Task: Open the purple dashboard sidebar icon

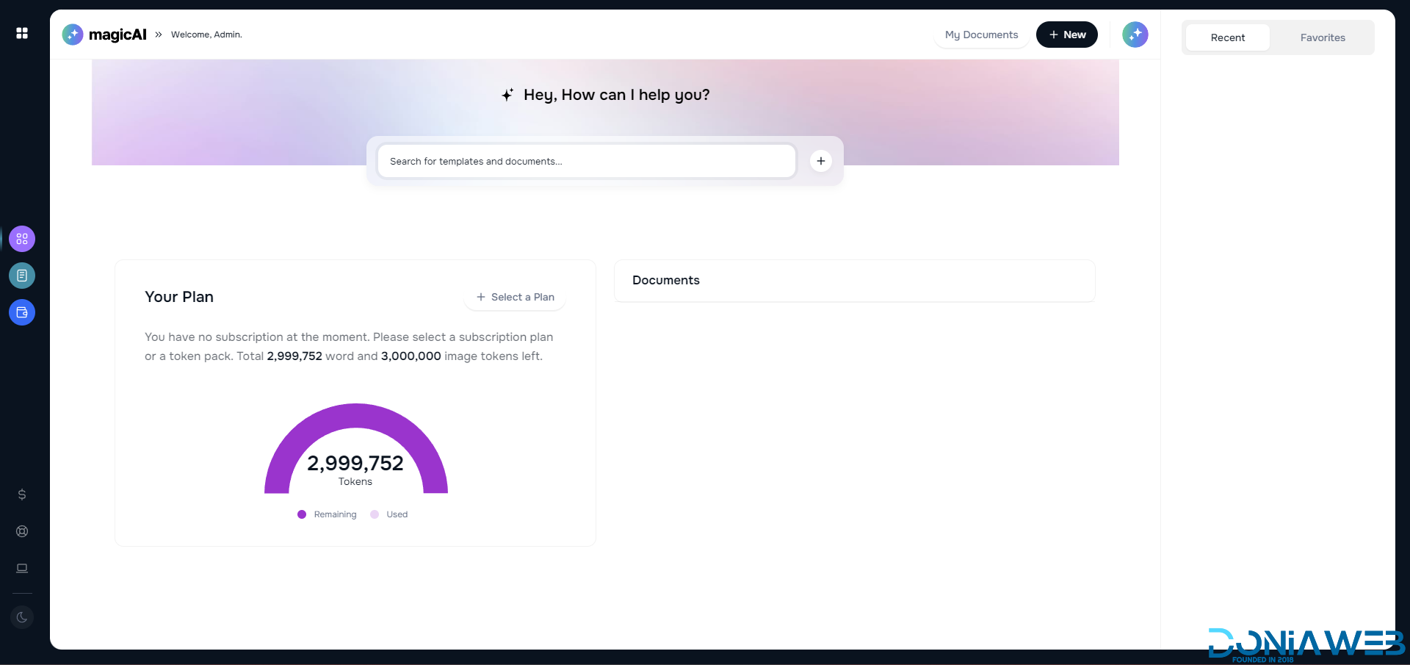Action: [x=22, y=239]
